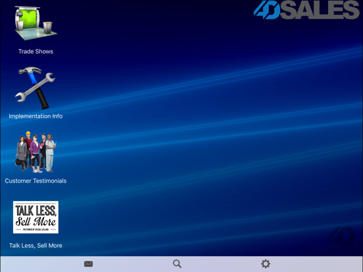Click the 'Talk Less, Sell More' label

tap(36, 246)
